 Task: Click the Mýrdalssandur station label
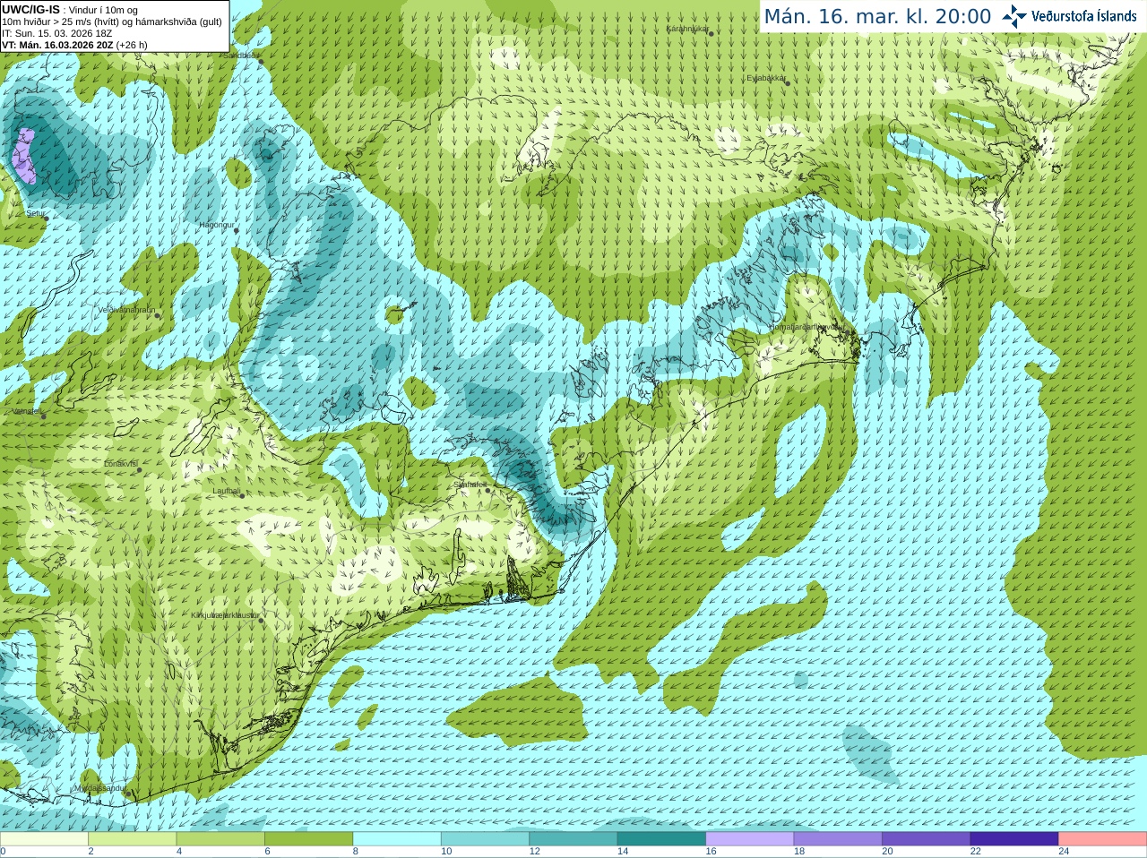pyautogui.click(x=101, y=788)
